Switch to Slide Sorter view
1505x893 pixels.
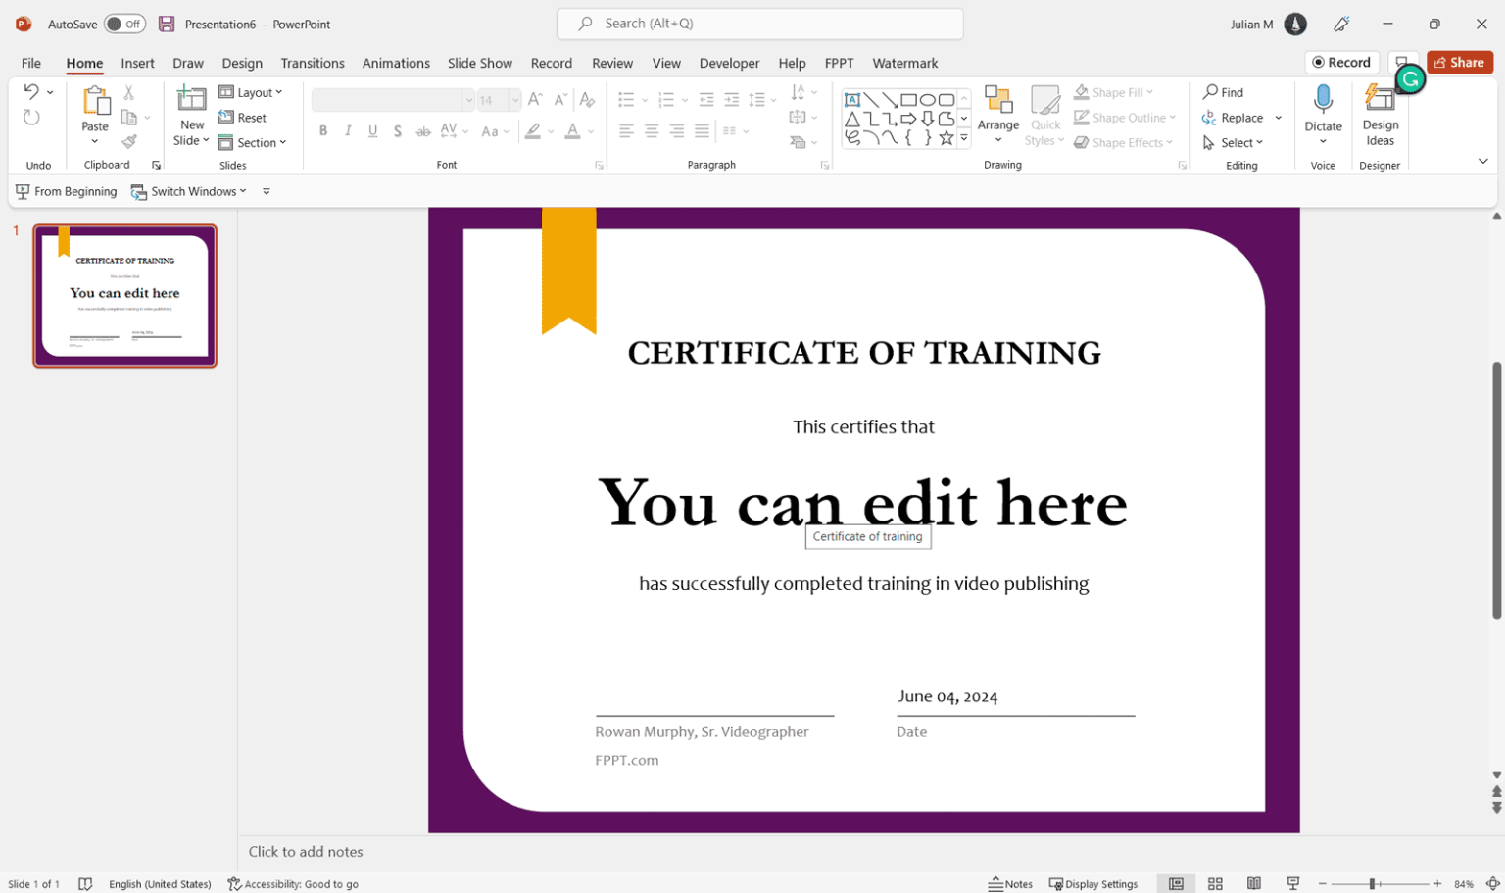pyautogui.click(x=1215, y=883)
